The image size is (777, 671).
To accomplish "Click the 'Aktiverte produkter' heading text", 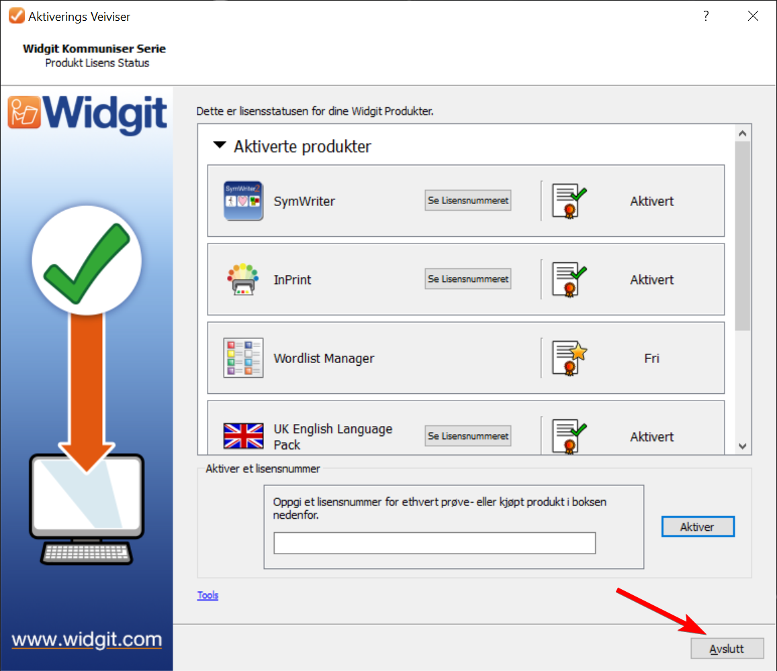I will click(x=302, y=146).
